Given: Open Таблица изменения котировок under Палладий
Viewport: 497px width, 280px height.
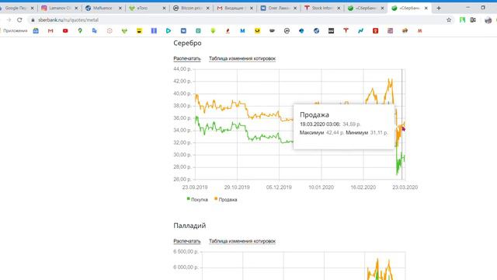Looking at the screenshot, I should [x=242, y=241].
